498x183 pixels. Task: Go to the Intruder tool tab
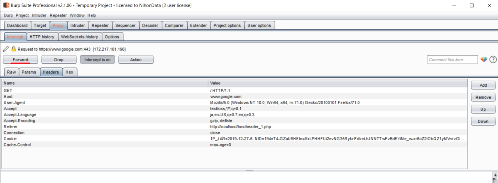pyautogui.click(x=78, y=25)
